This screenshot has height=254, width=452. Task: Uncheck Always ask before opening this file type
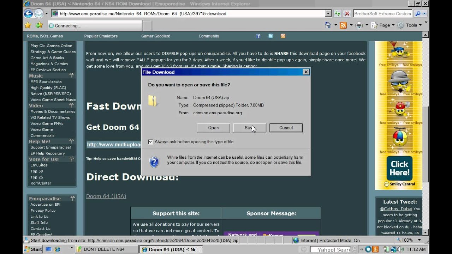tap(150, 142)
